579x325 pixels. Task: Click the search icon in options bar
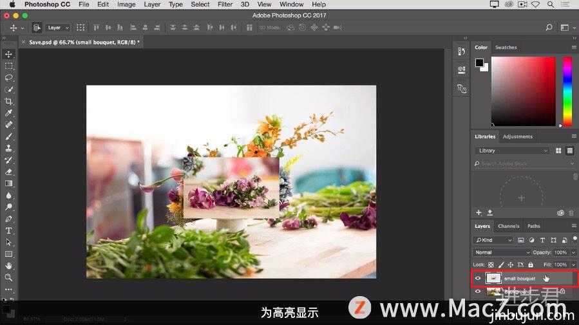pyautogui.click(x=549, y=27)
